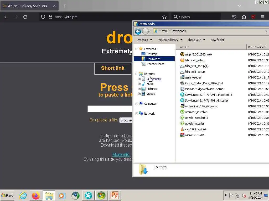Click the muted volume tray icon
The height and width of the screenshot is (201, 269).
coord(244,195)
